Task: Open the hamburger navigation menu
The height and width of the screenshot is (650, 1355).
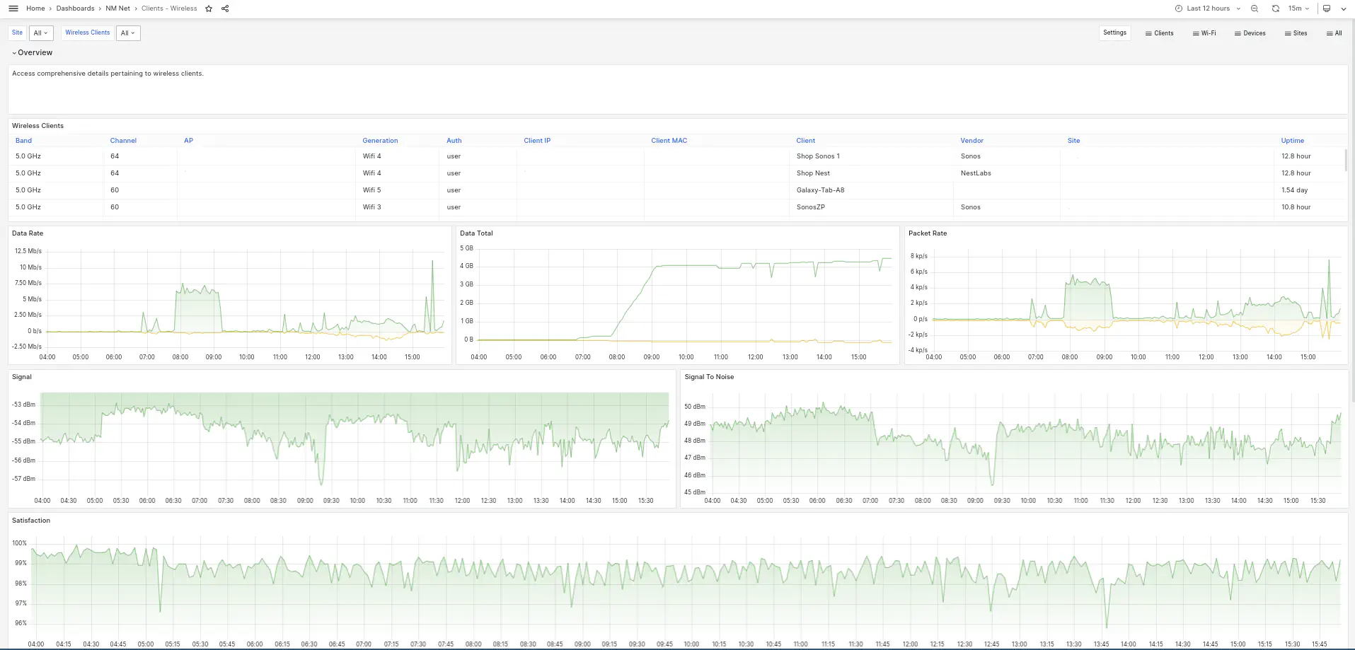Action: coord(13,8)
